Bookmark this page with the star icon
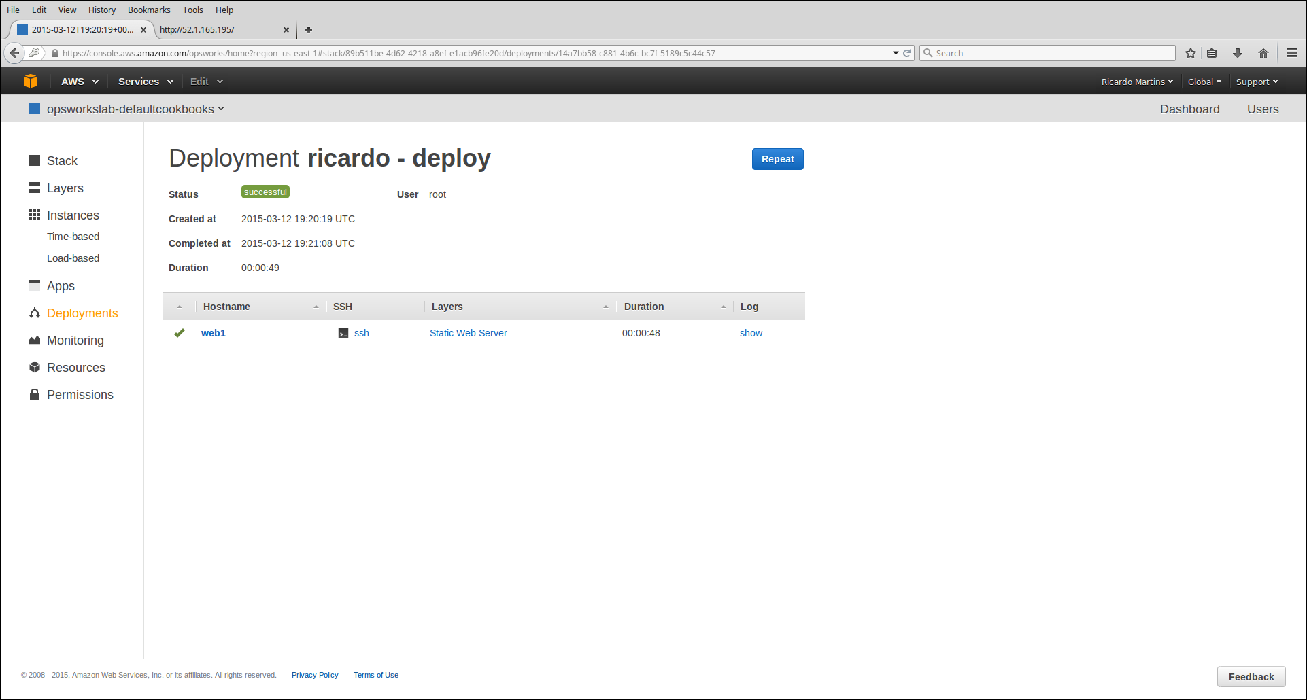The width and height of the screenshot is (1307, 700). click(1190, 53)
